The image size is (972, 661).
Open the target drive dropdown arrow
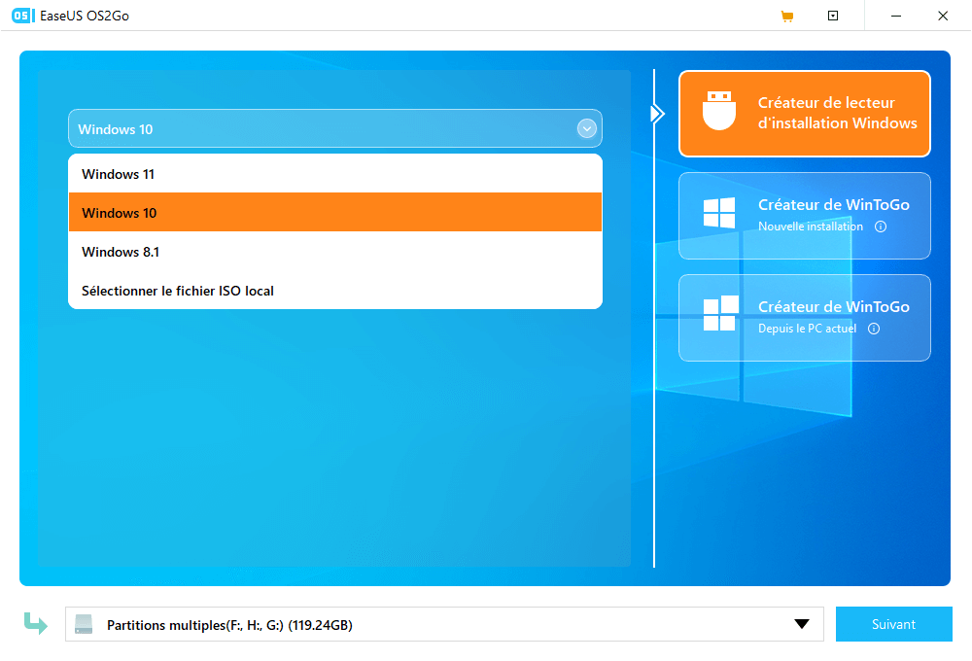click(802, 624)
